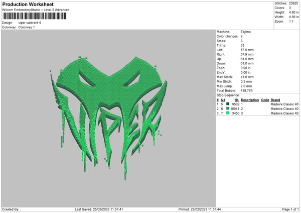The image size is (301, 213).
Task: Click the 'Last Saved: 25/02/2023 11:57:41' footer
Action: pyautogui.click(x=99, y=209)
